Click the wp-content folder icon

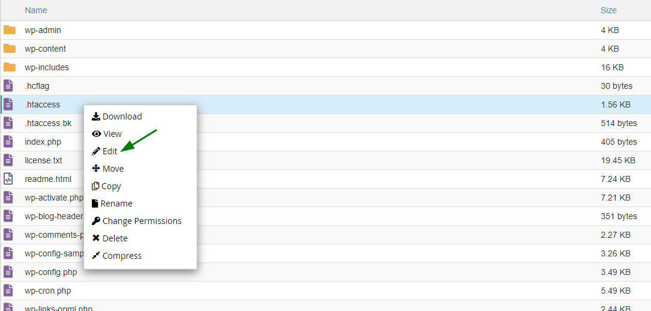point(9,49)
